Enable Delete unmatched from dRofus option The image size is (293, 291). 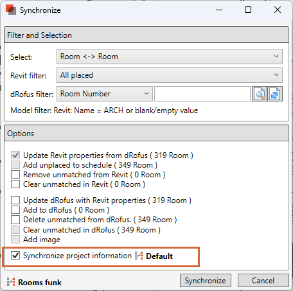[x=15, y=220]
